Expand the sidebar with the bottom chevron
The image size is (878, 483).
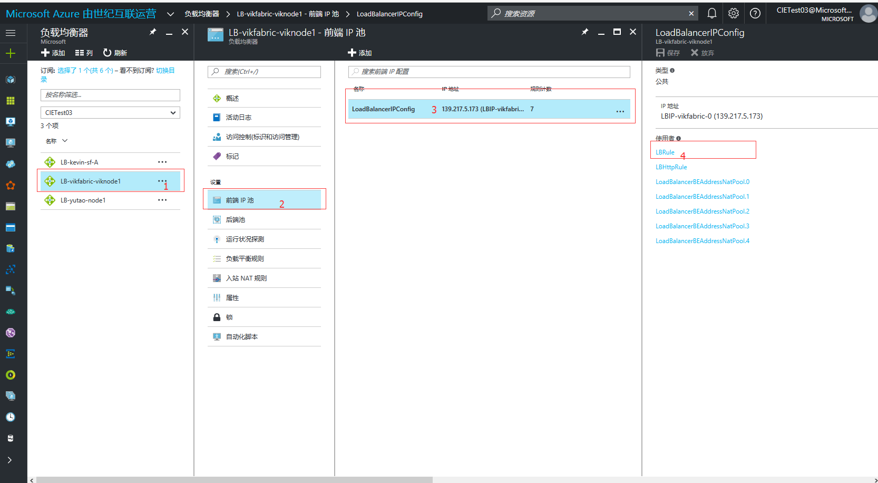point(10,460)
